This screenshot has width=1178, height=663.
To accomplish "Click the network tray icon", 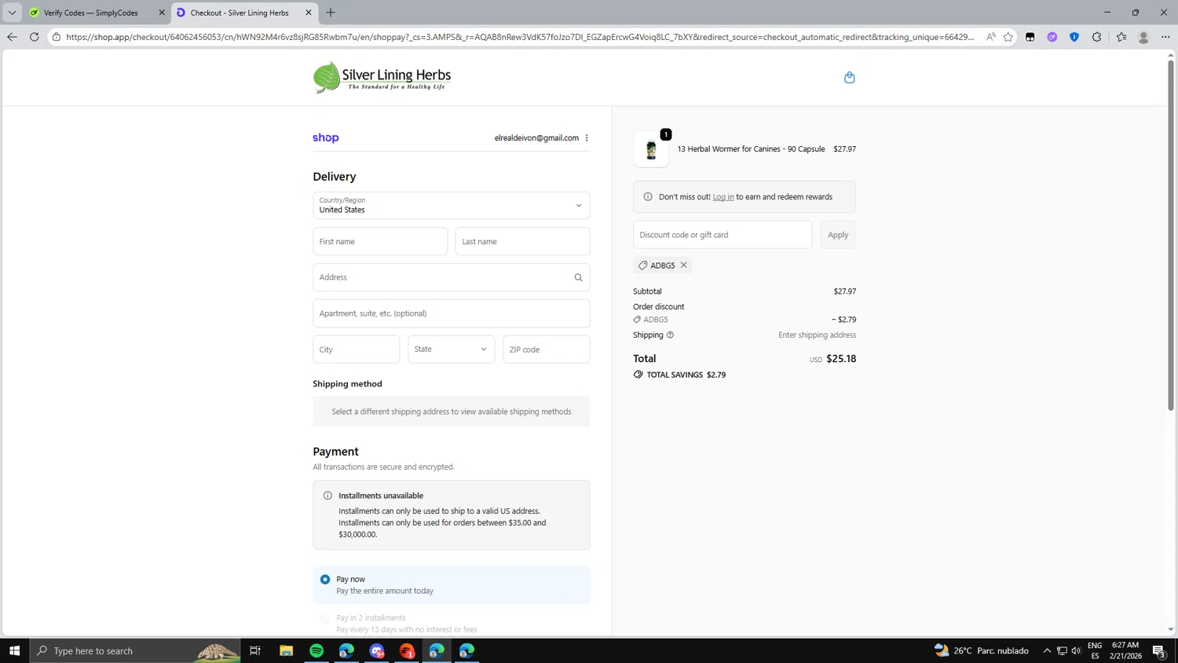I will pyautogui.click(x=1062, y=650).
